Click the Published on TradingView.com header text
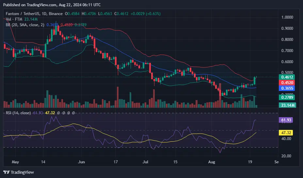The image size is (303, 178). (x=52, y=5)
